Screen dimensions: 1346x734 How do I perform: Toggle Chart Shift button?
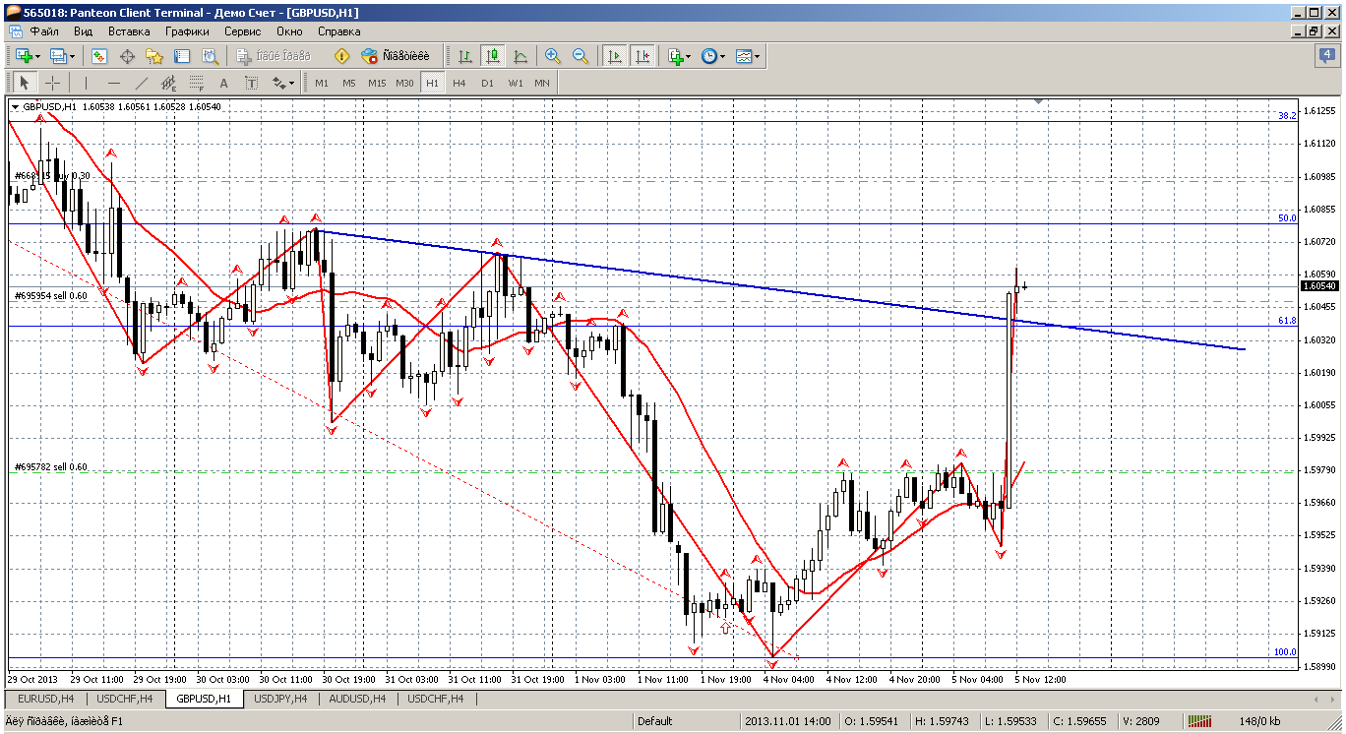point(642,57)
